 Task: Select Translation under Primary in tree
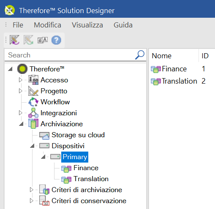(x=91, y=179)
